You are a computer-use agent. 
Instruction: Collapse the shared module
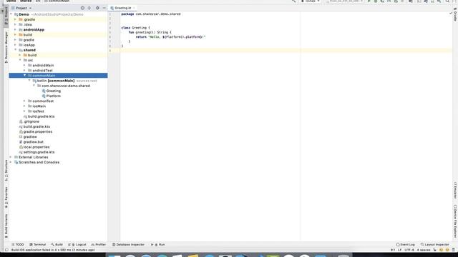coord(16,50)
